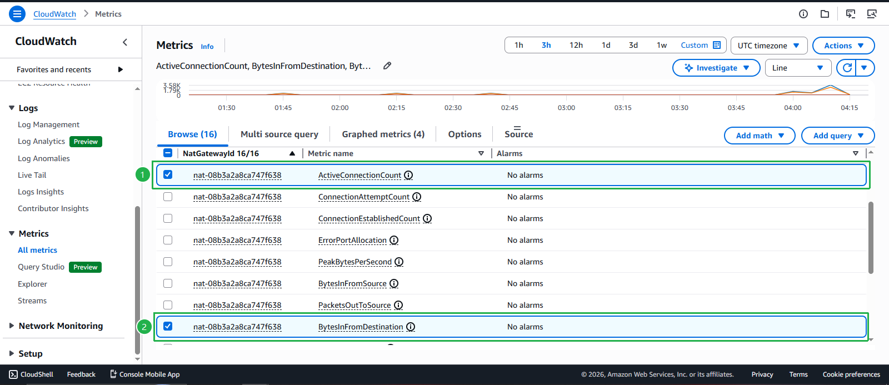The image size is (889, 385).
Task: Select the 1h time range
Action: 519,45
